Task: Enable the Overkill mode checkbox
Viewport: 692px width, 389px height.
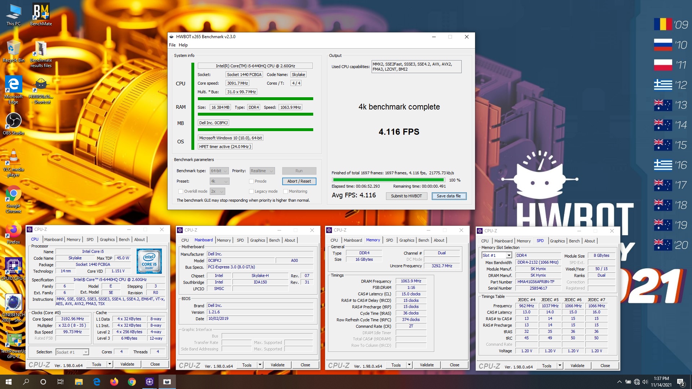Action: (x=181, y=191)
